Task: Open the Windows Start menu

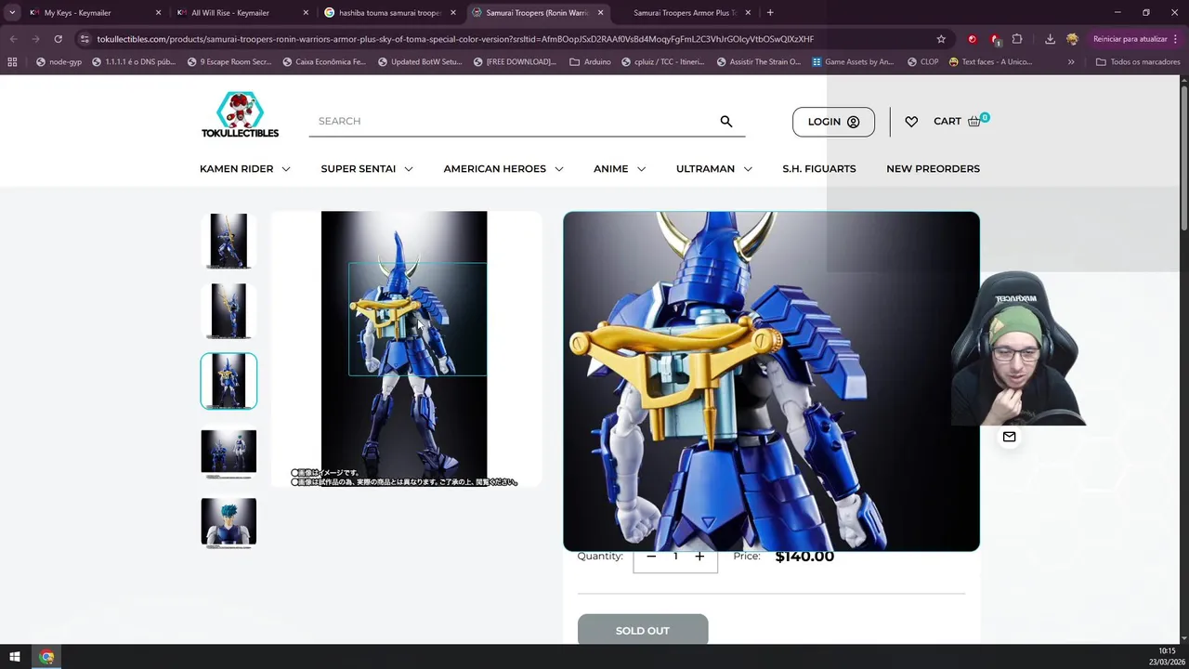Action: pyautogui.click(x=14, y=657)
